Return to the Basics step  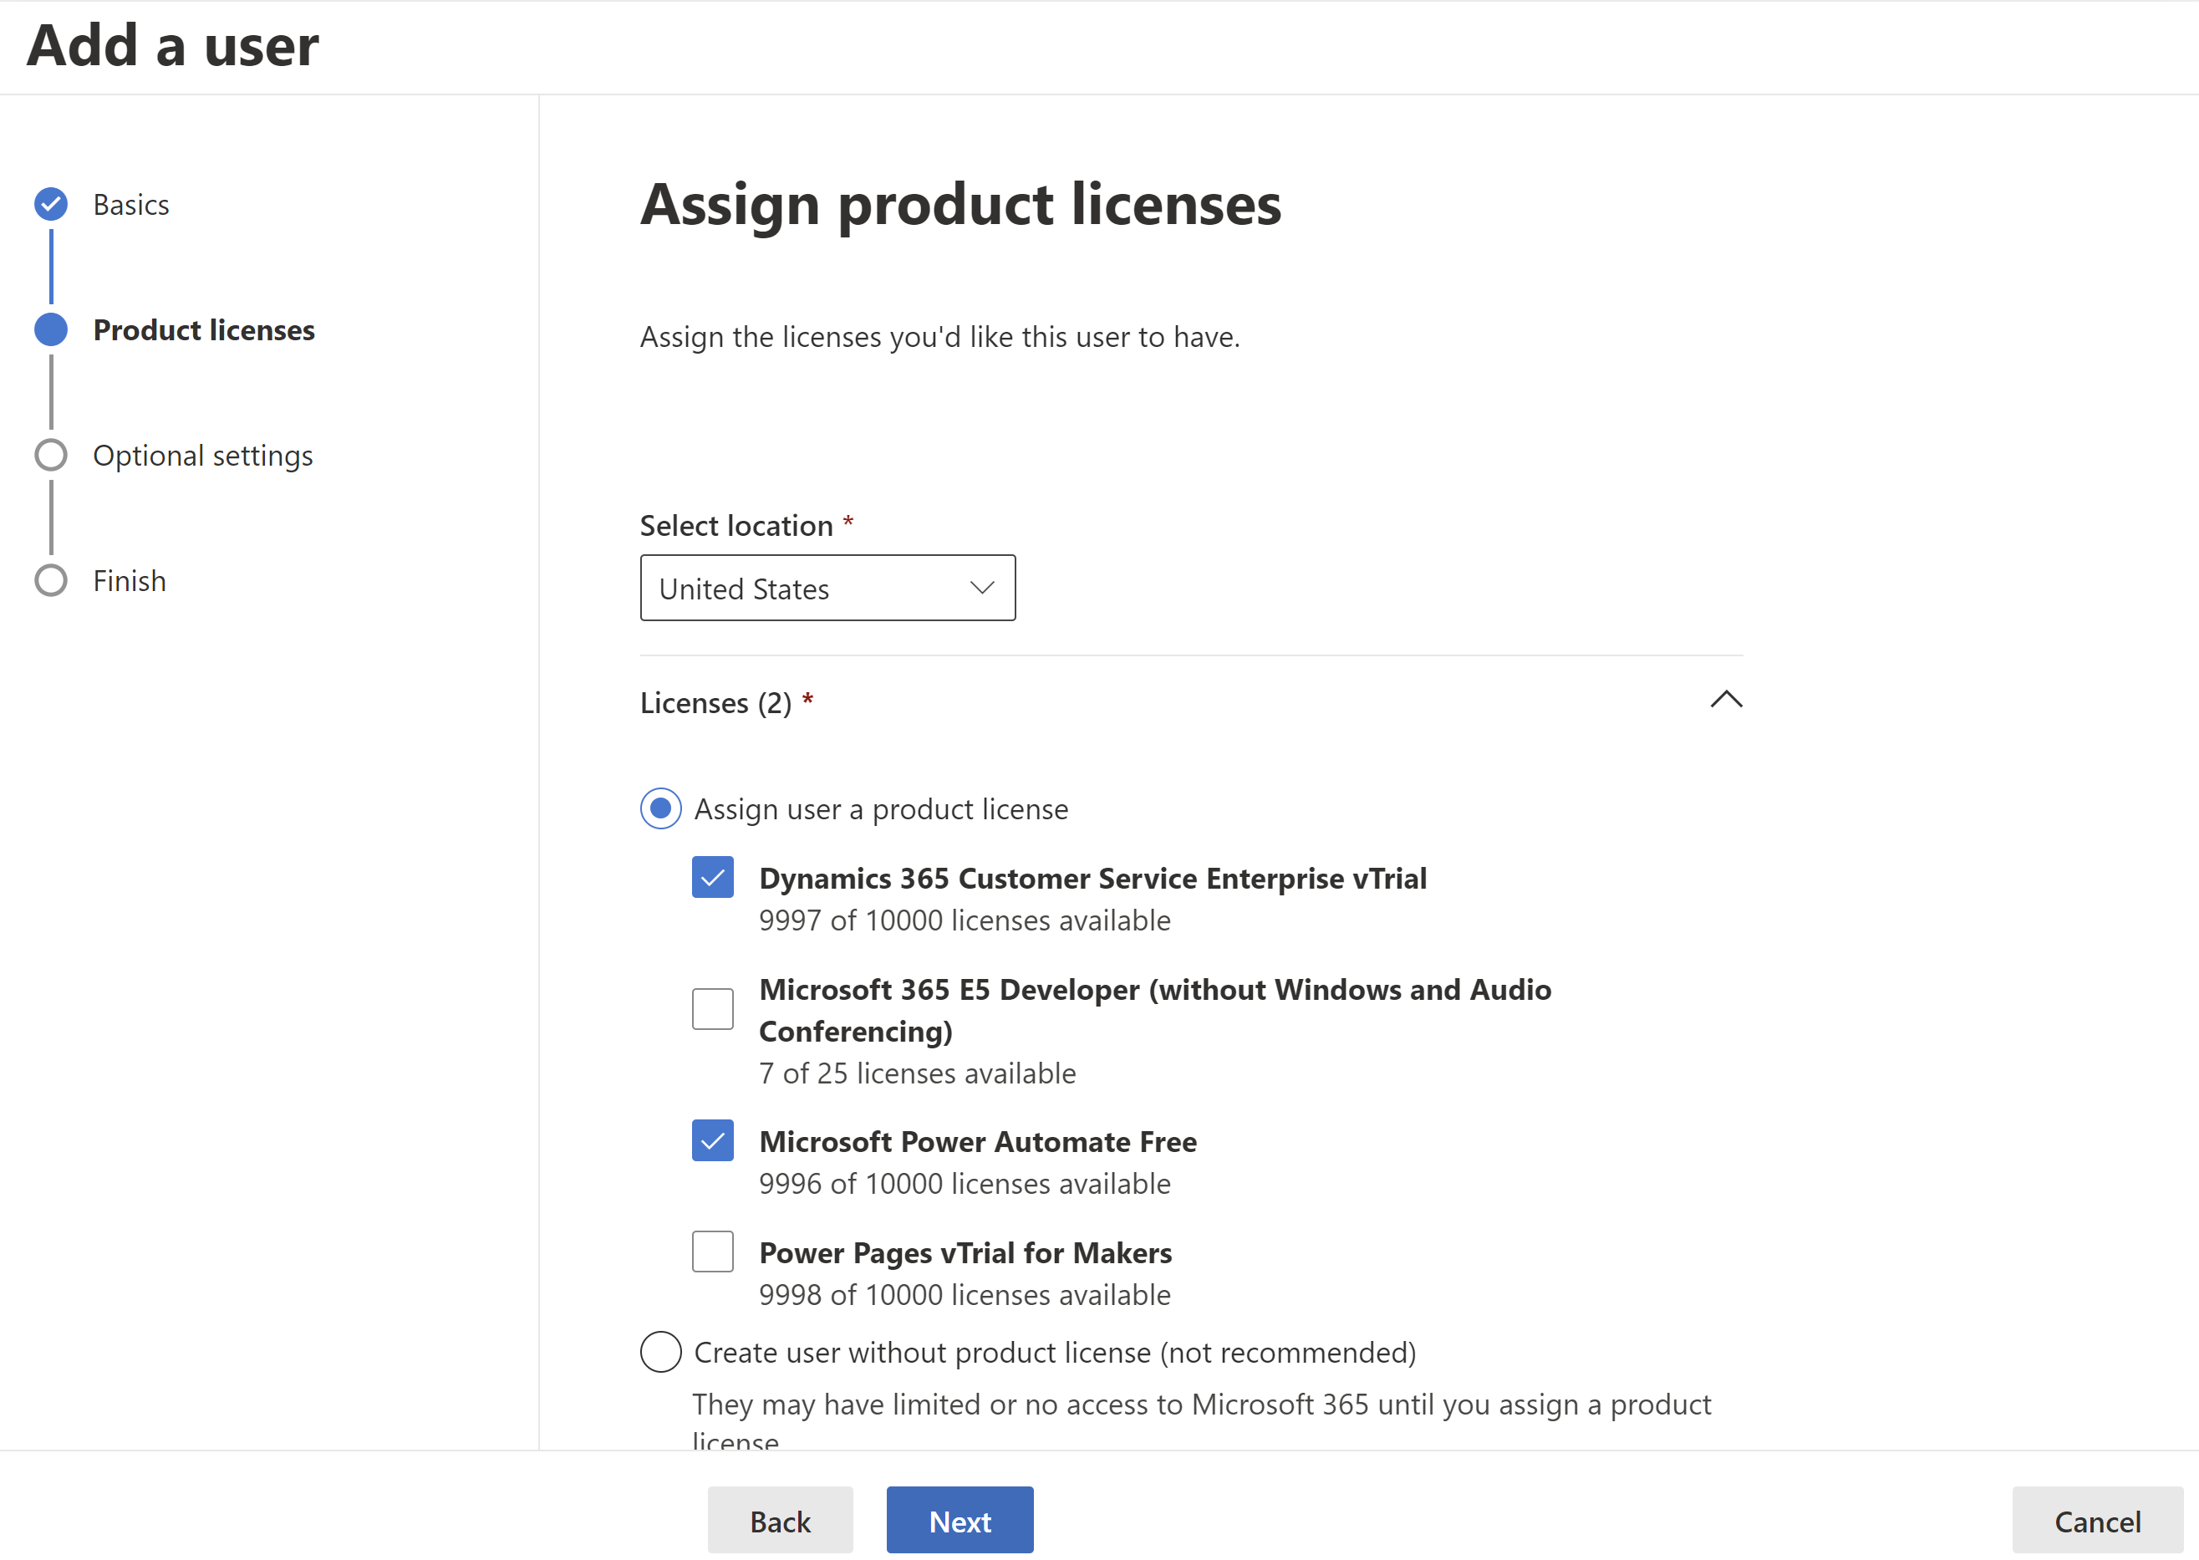130,204
